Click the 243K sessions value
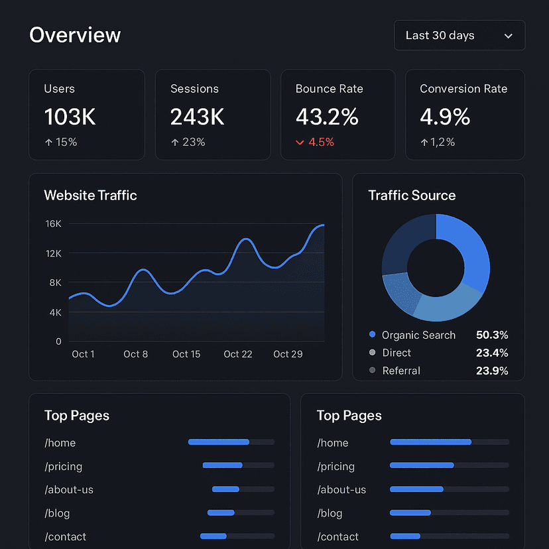Image resolution: width=549 pixels, height=549 pixels. click(x=197, y=117)
